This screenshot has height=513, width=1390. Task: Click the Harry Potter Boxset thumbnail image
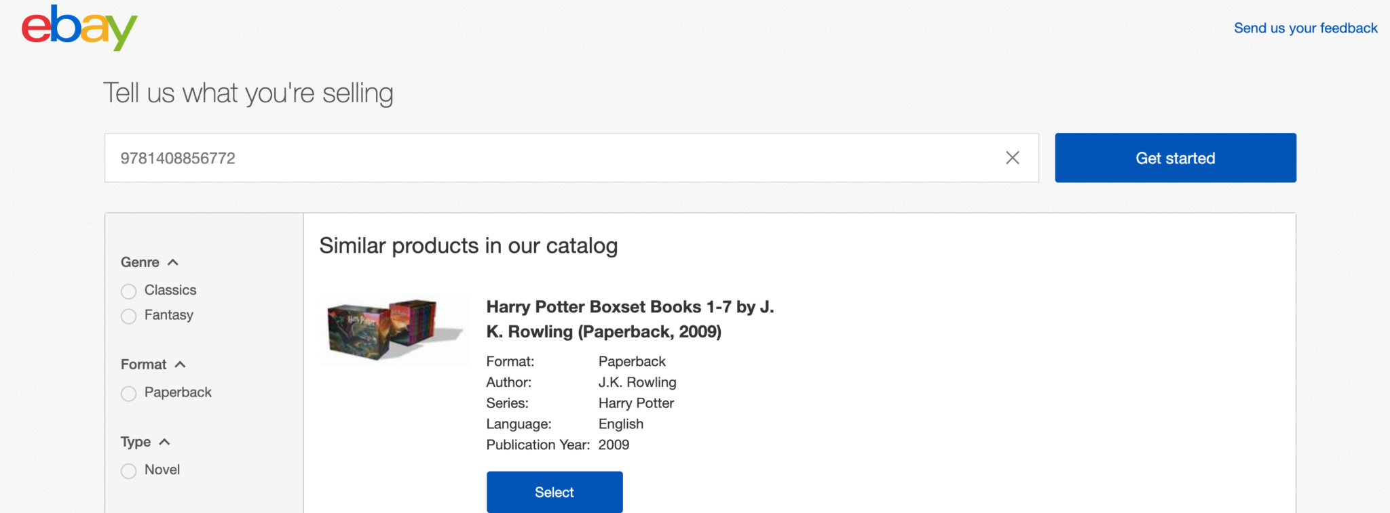tap(394, 330)
